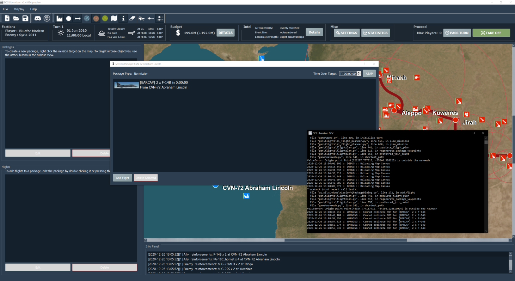The width and height of the screenshot is (515, 281).
Task: Click the CVN-72 carrier icon on map
Action: pyautogui.click(x=246, y=196)
